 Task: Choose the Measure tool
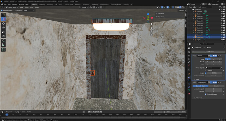coord(4,45)
